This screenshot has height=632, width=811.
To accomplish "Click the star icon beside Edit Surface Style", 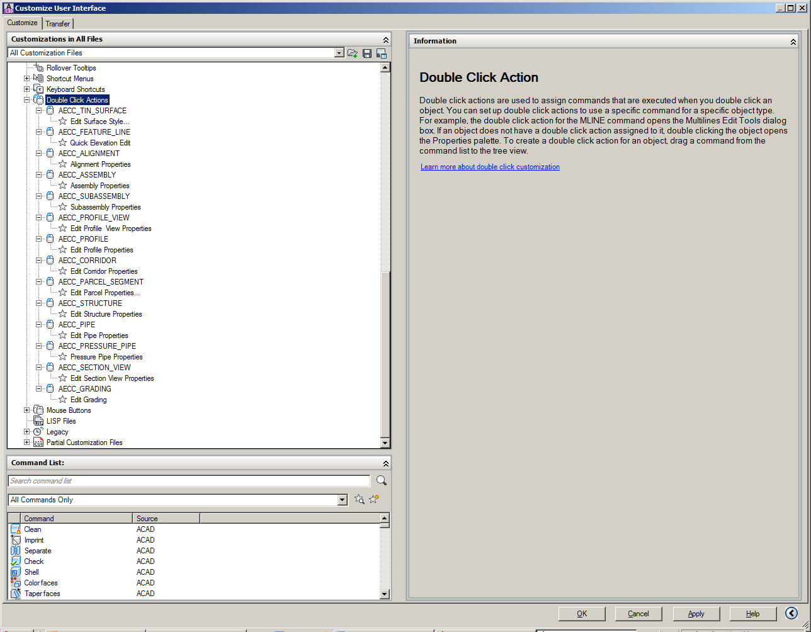I will click(62, 121).
